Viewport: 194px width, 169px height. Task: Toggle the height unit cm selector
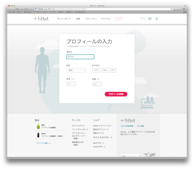point(73,79)
